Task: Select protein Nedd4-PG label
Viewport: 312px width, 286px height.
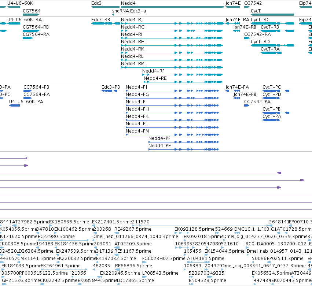Action: pyautogui.click(x=137, y=94)
